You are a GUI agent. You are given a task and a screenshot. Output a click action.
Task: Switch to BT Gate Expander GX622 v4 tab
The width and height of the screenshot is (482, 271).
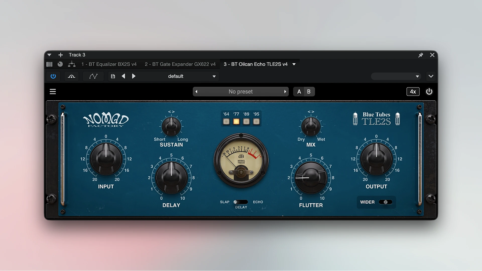pyautogui.click(x=180, y=64)
